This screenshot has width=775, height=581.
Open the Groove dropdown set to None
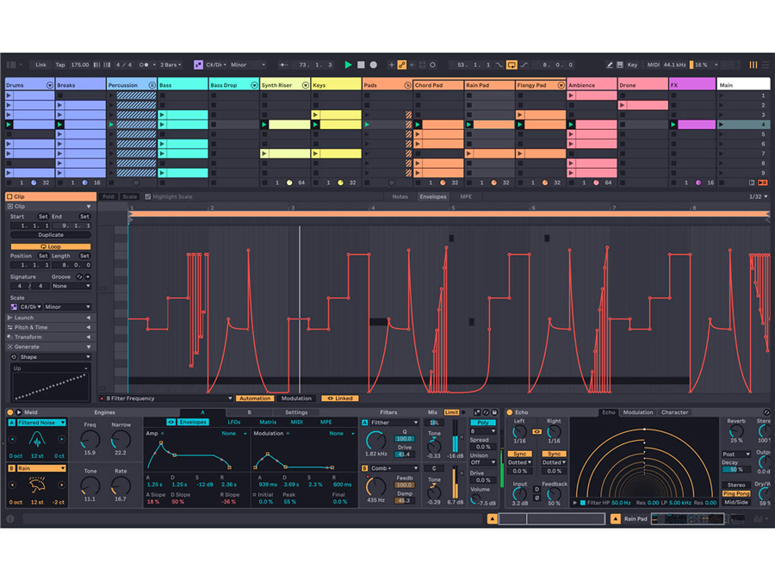(x=70, y=287)
